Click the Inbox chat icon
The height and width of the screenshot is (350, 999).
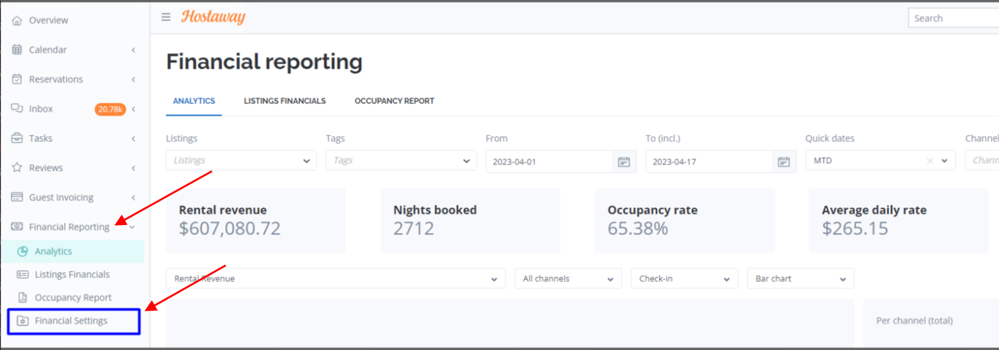[x=17, y=109]
